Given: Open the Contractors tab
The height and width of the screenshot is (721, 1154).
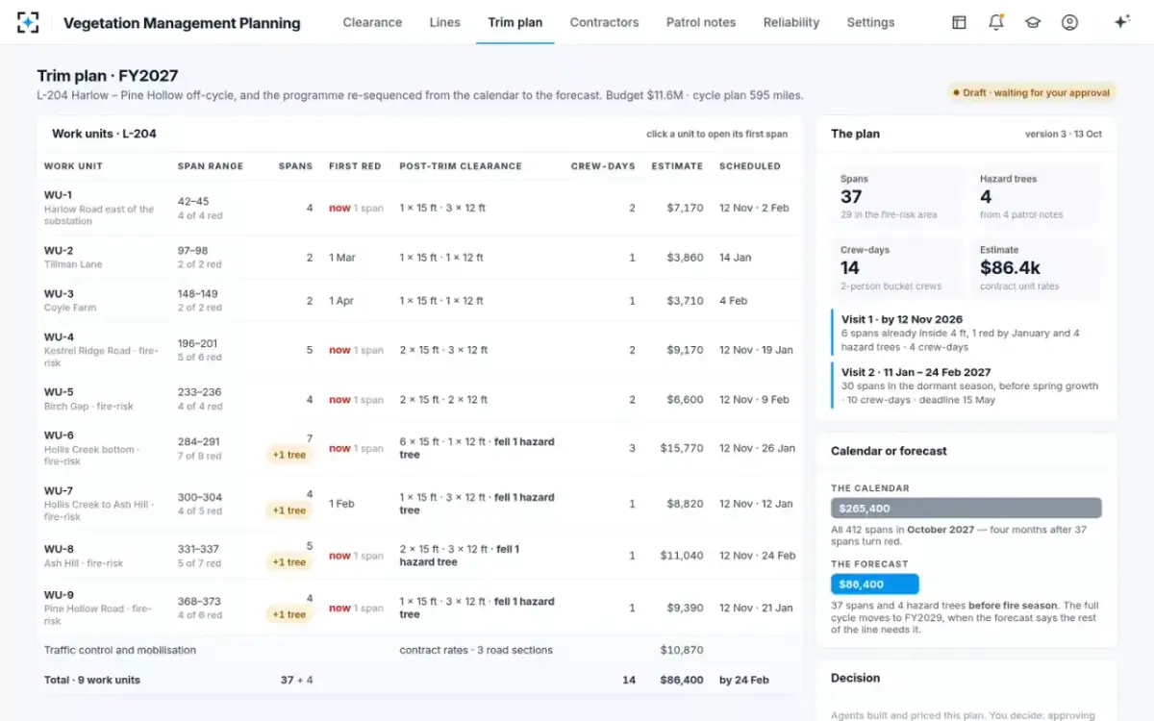Looking at the screenshot, I should pyautogui.click(x=604, y=22).
